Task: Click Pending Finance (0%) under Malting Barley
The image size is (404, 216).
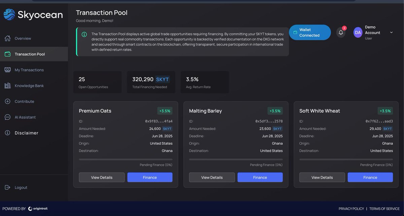Action: (266, 165)
